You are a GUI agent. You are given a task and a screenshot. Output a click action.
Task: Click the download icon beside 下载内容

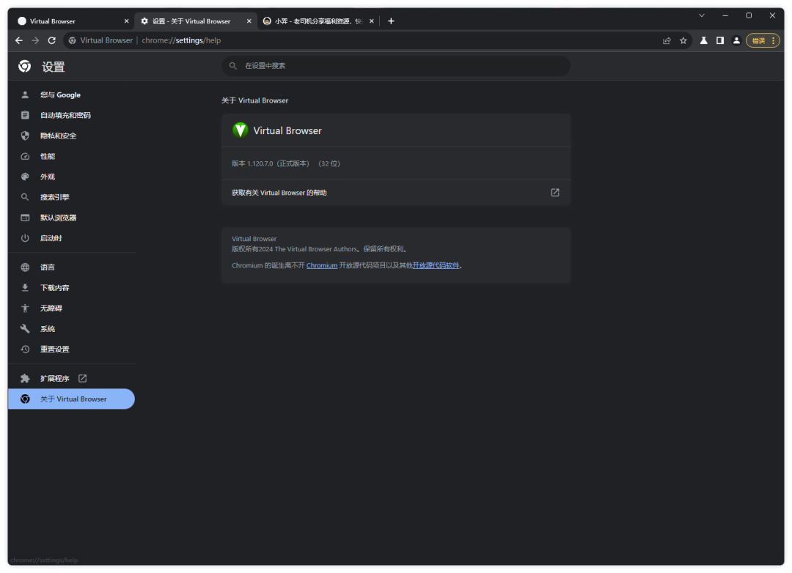(25, 288)
